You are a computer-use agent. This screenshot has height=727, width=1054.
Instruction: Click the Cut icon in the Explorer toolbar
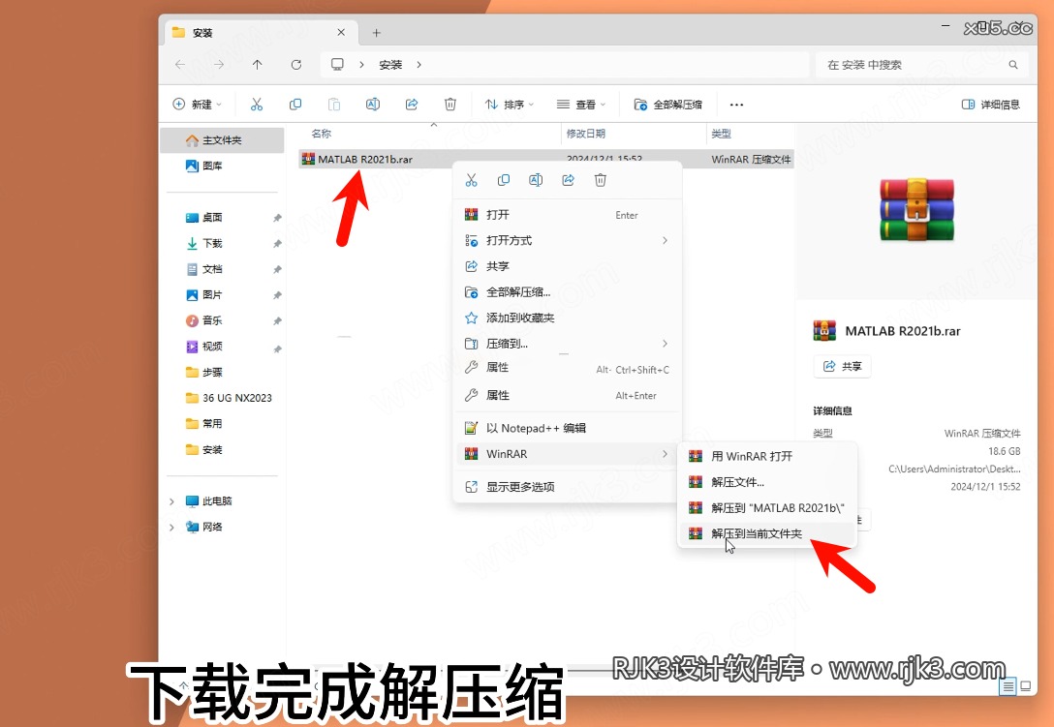point(256,105)
